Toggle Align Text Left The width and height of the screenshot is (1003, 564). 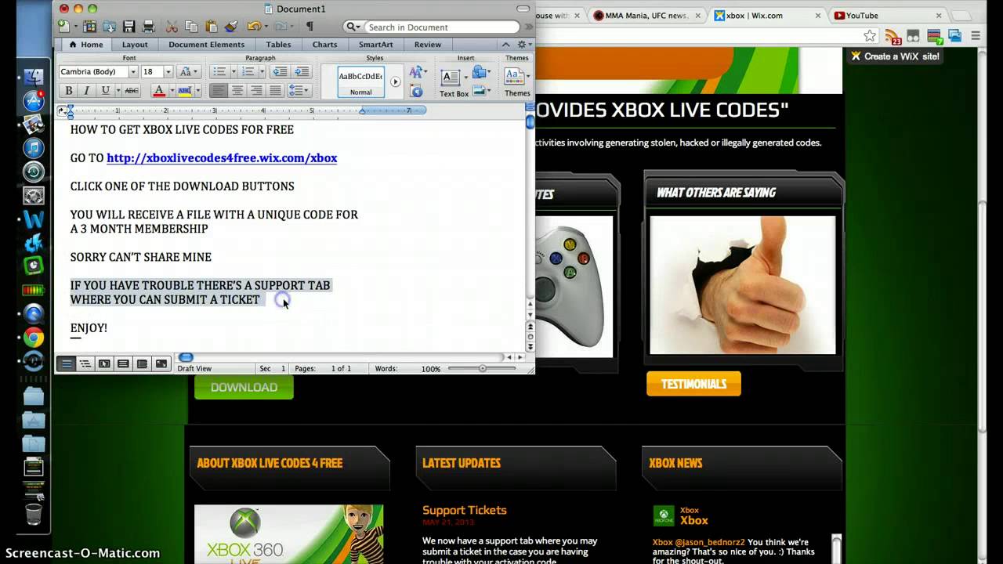point(219,91)
